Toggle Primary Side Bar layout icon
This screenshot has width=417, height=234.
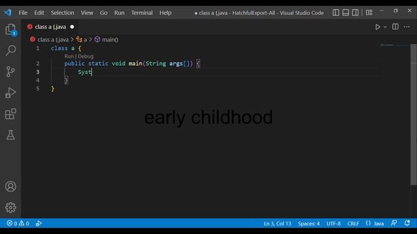pos(336,12)
